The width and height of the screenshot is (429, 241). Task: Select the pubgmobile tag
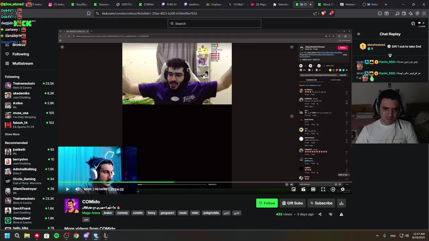[x=211, y=213]
